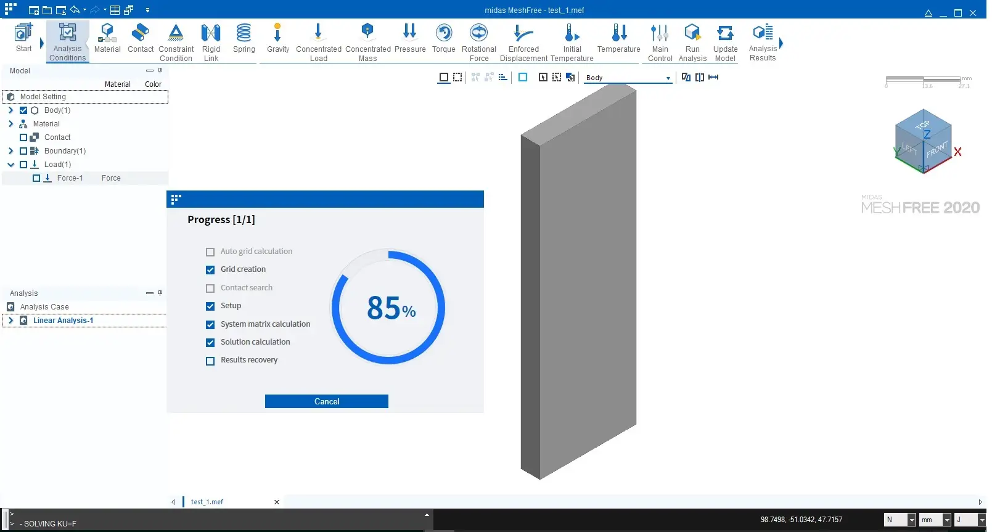The width and height of the screenshot is (992, 532).
Task: Open the Analysis Conditions ribbon tab
Action: click(x=68, y=42)
